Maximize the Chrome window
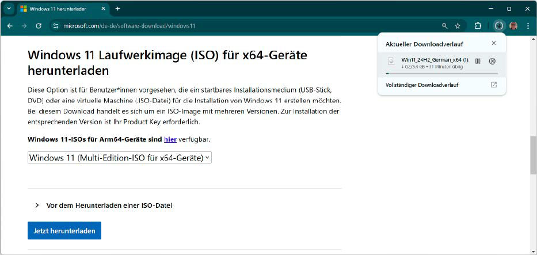The image size is (537, 255). pyautogui.click(x=509, y=9)
